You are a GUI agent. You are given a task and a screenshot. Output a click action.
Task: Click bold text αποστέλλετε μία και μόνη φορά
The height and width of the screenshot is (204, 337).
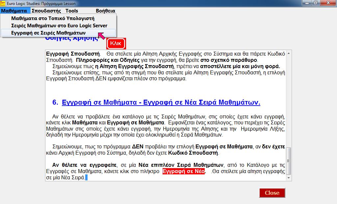(x=240, y=66)
